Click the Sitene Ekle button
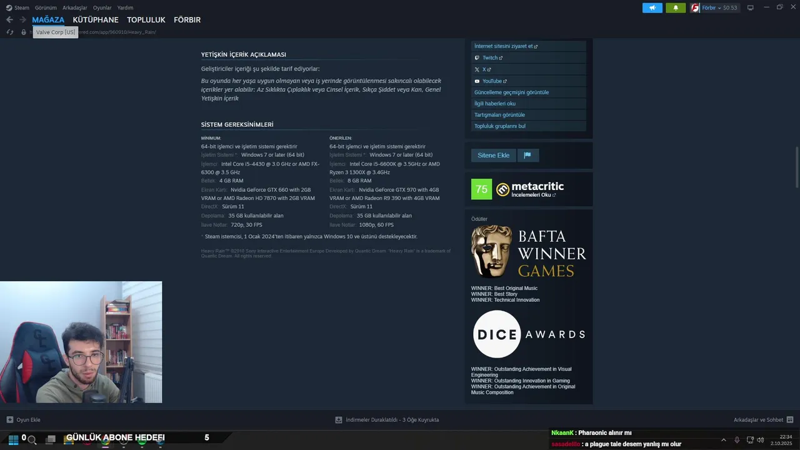800x450 pixels. coord(494,155)
